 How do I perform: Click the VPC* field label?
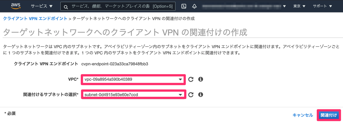73,79
